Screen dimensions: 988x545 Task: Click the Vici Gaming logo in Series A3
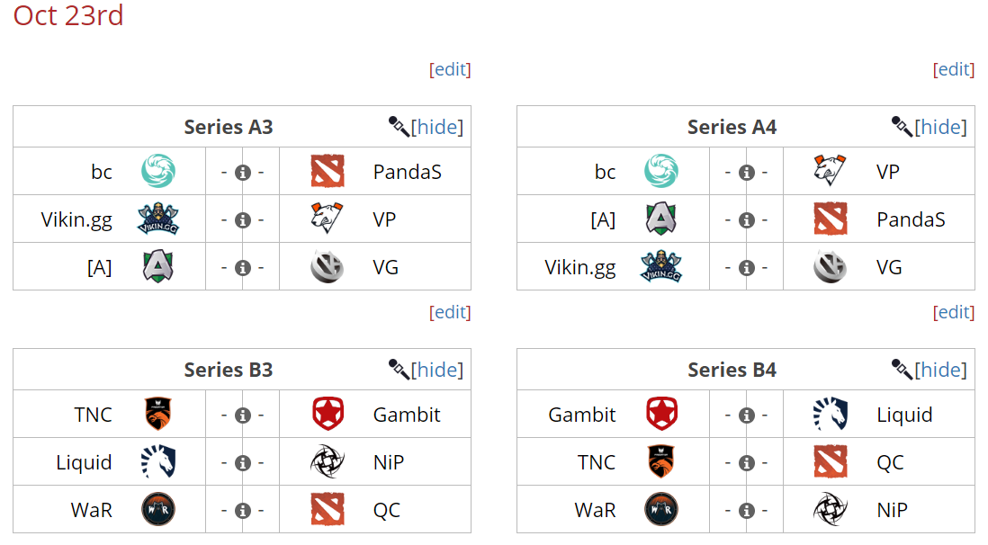pyautogui.click(x=328, y=267)
